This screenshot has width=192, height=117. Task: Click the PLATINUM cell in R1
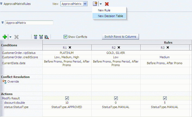(67, 53)
